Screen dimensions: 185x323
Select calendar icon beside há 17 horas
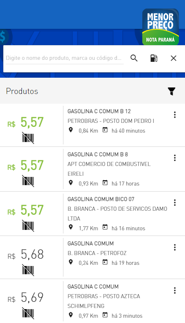pos(105,183)
